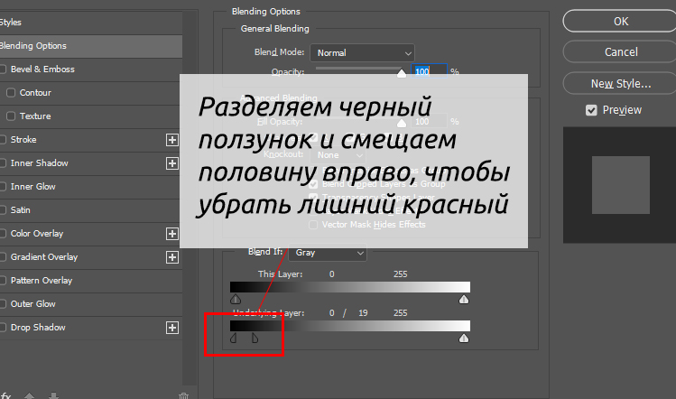Screen dimensions: 676x399
Task: Toggle the Preview checkbox
Action: point(591,110)
